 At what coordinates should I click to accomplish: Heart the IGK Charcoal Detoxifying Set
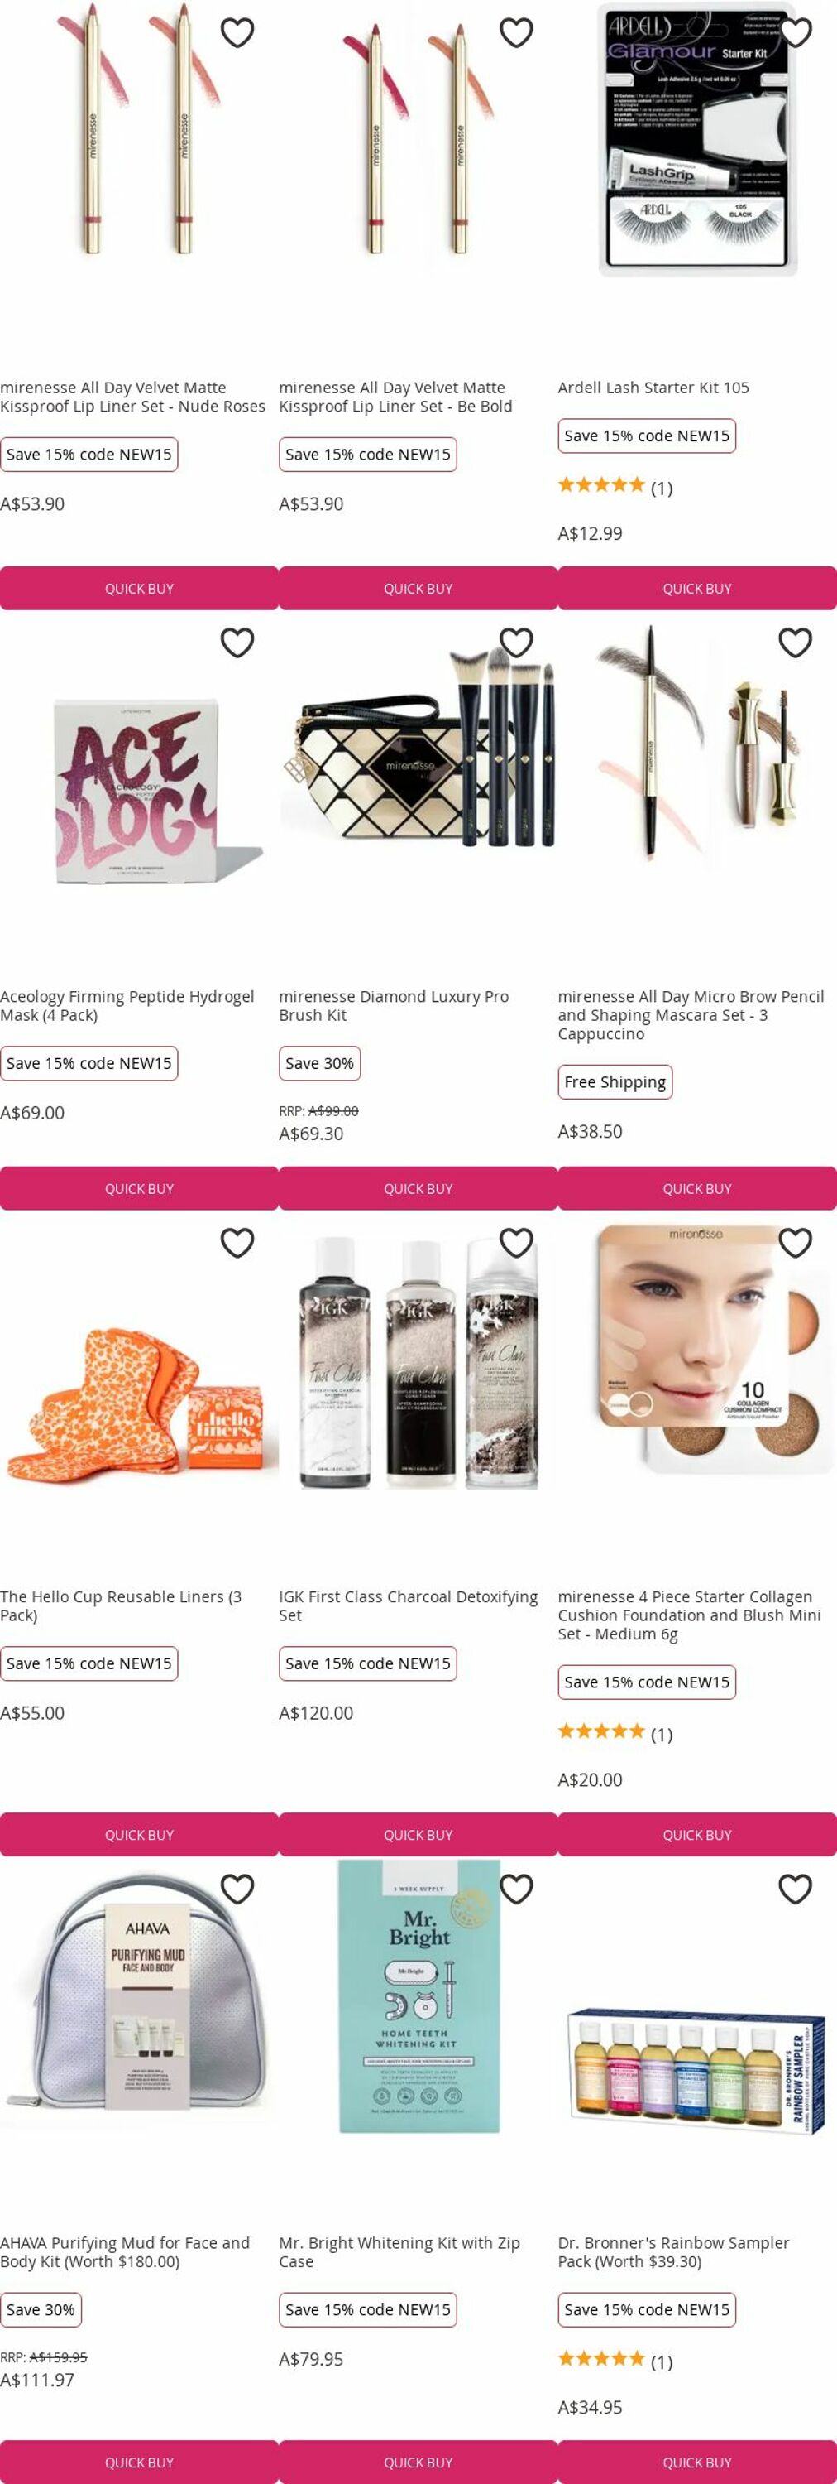click(x=516, y=1243)
